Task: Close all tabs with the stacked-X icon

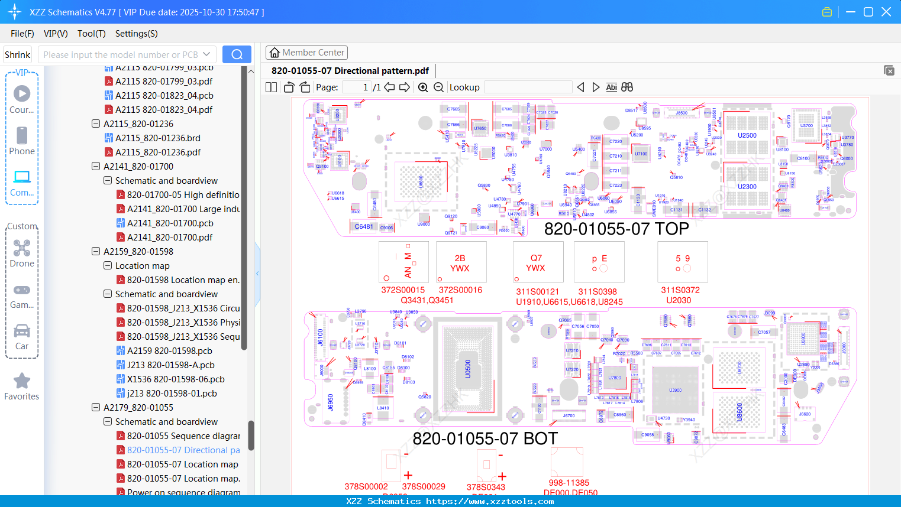Action: point(889,71)
